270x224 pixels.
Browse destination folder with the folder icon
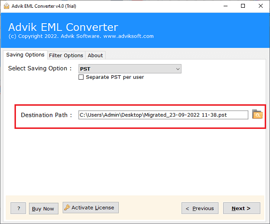[257, 114]
